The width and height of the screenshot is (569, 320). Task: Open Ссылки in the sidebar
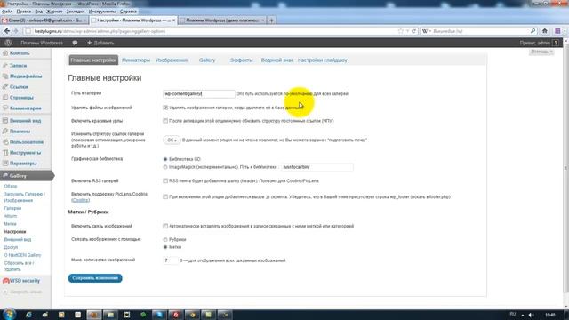coord(19,87)
